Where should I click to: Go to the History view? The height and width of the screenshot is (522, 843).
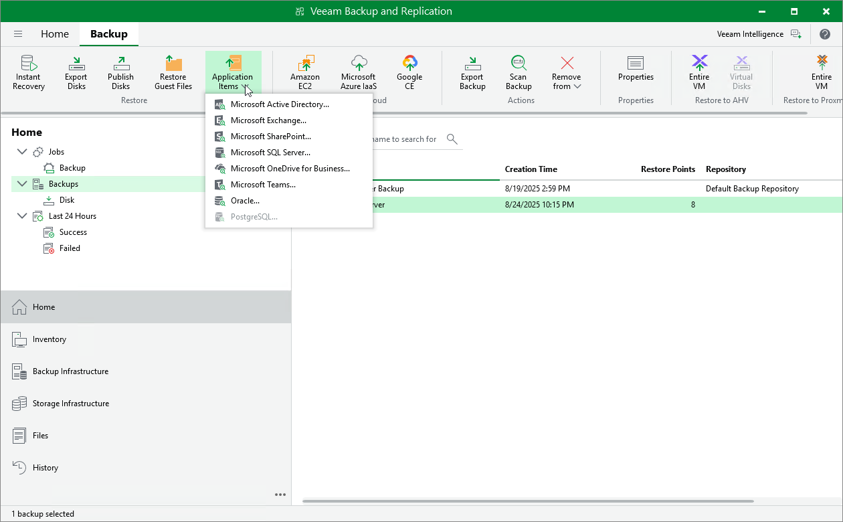pyautogui.click(x=45, y=468)
